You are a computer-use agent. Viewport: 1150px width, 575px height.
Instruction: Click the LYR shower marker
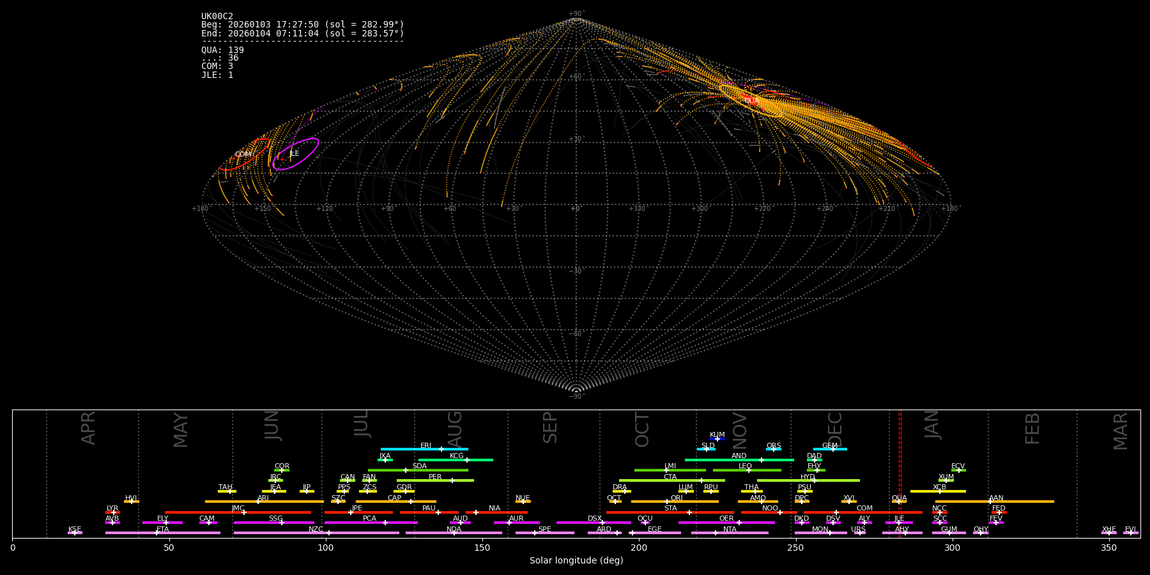[112, 512]
